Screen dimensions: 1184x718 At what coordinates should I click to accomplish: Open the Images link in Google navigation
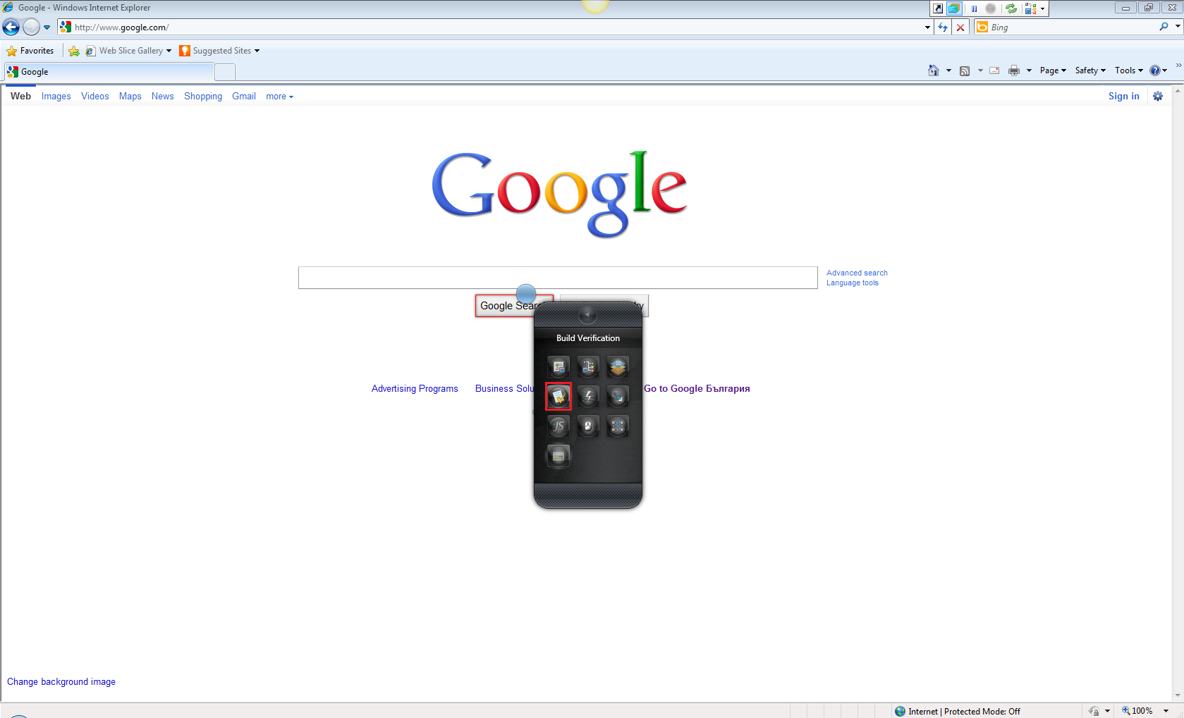coord(56,97)
